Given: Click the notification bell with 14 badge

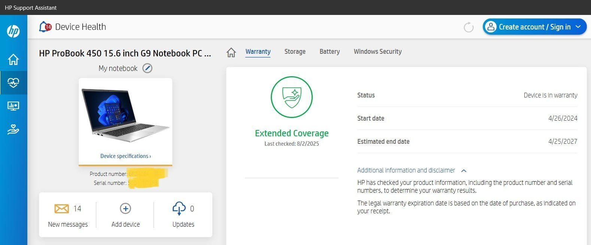Looking at the screenshot, I should (x=45, y=27).
